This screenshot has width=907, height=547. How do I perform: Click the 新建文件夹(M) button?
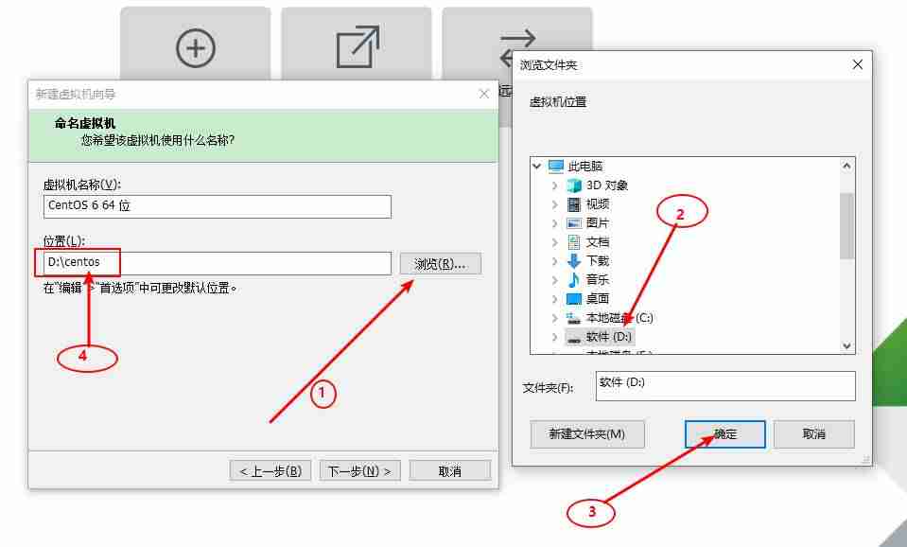click(x=587, y=434)
